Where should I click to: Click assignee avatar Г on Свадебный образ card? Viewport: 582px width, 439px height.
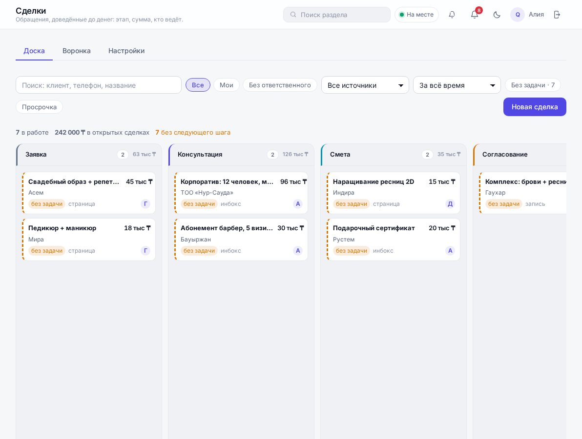(x=145, y=203)
